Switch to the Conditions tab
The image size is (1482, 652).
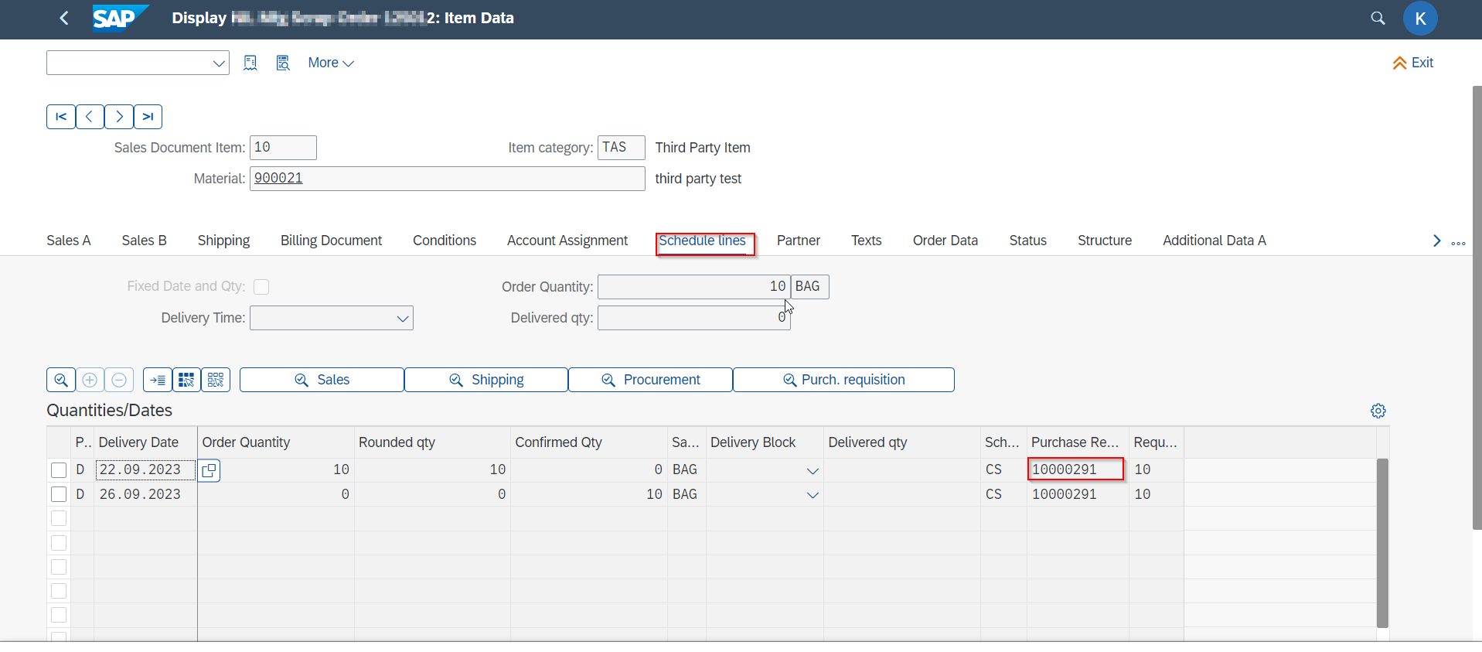click(x=445, y=241)
